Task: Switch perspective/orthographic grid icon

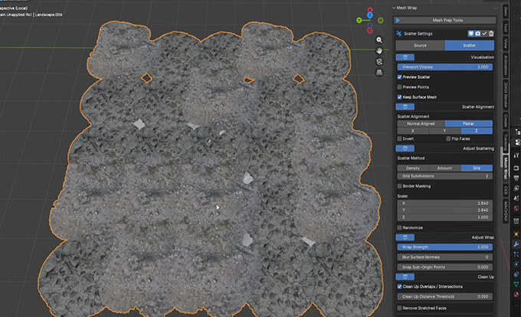Action: coord(381,74)
